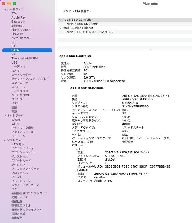
Task: Select Bluetooth hardware entry
Action: pos(18,22)
